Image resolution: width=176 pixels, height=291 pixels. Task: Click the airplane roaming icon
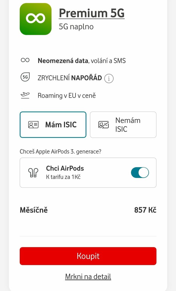coord(25,95)
